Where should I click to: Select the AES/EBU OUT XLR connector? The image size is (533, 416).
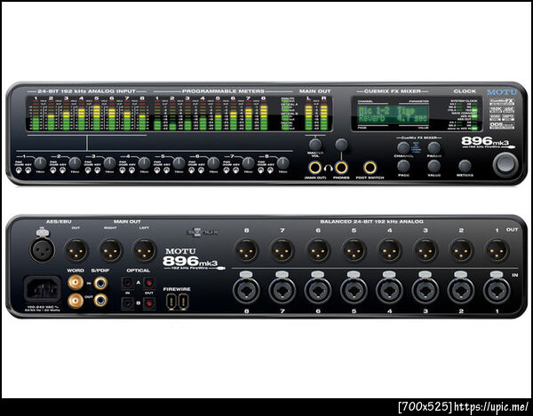pyautogui.click(x=76, y=250)
